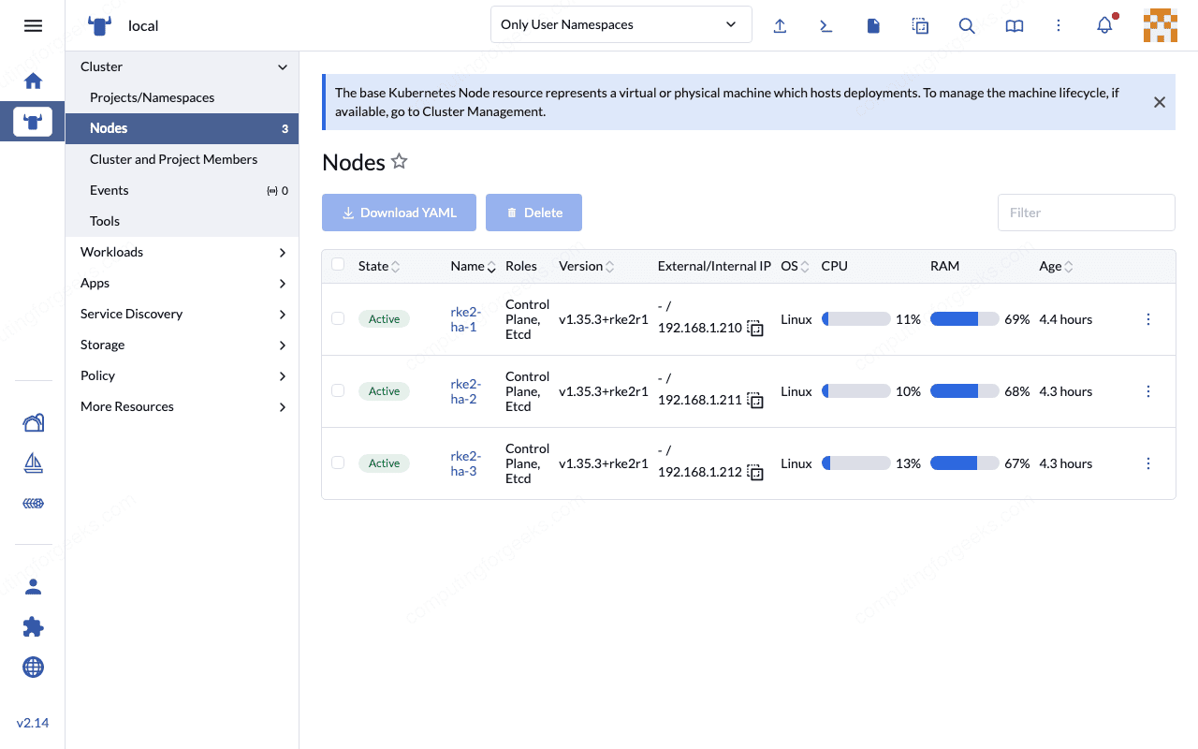1198x749 pixels.
Task: Check the select-all box in the table header
Action: [x=338, y=264]
